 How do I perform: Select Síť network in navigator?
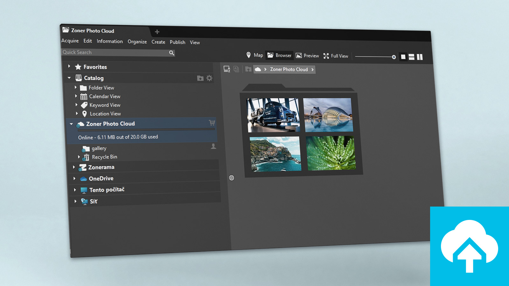(94, 201)
